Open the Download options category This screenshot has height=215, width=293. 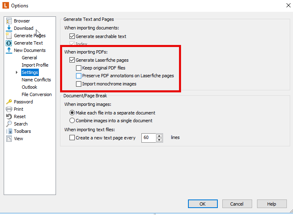[x=24, y=28]
